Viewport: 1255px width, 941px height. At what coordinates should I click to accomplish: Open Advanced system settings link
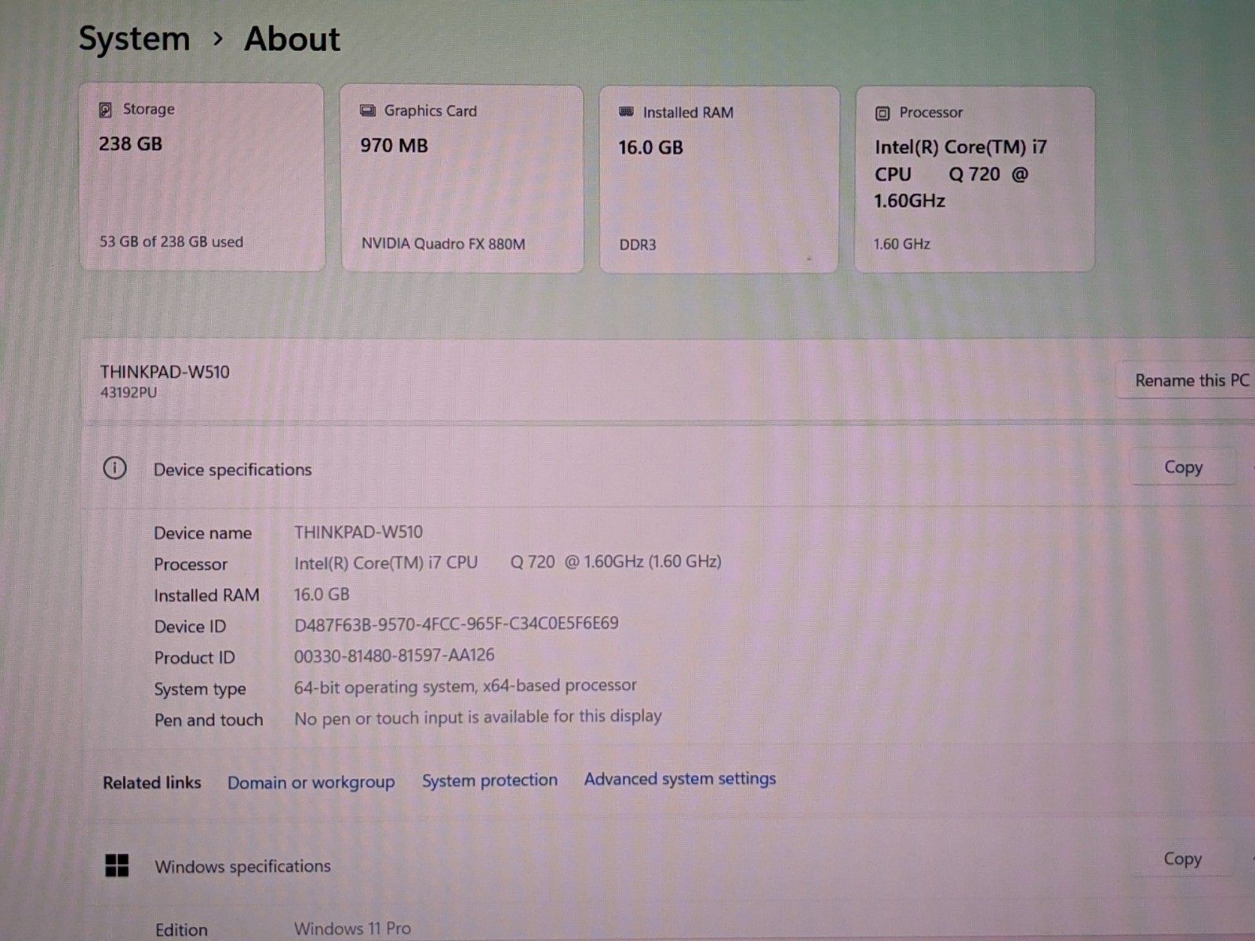click(x=680, y=779)
